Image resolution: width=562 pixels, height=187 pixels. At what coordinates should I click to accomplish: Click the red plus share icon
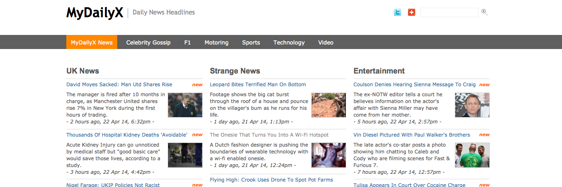click(412, 12)
